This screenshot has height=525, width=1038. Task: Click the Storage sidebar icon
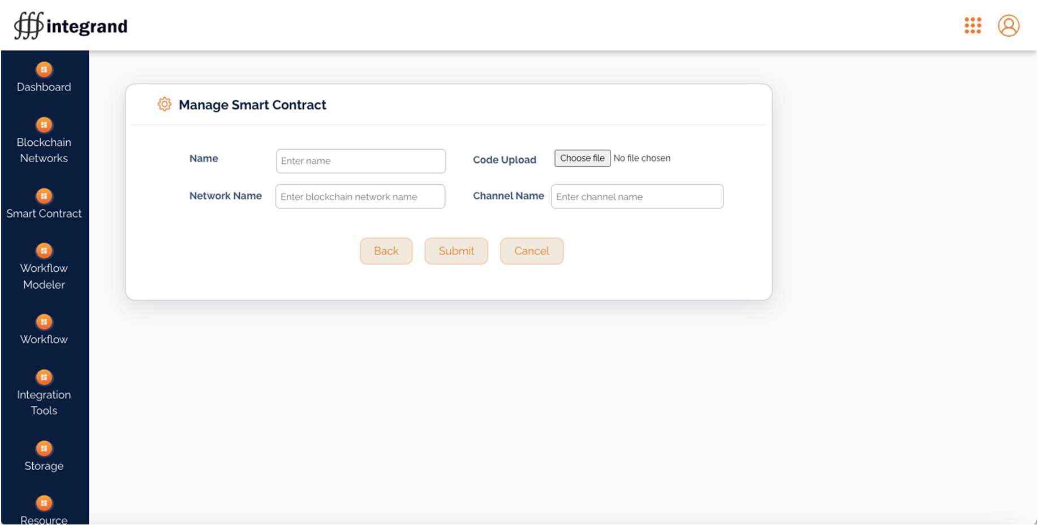44,449
